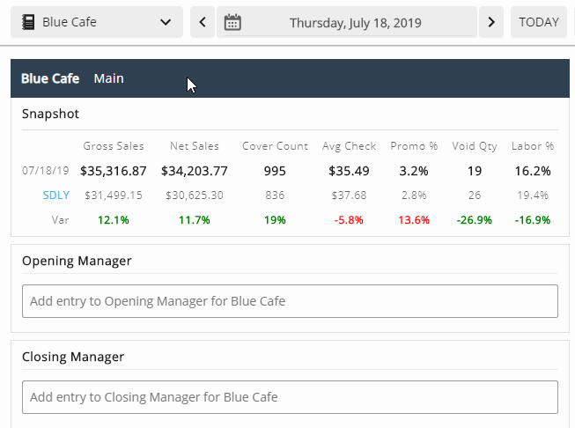Screen dimensions: 575x428
Task: Click the Thursday, July 18, 2019 date field
Action: (356, 22)
